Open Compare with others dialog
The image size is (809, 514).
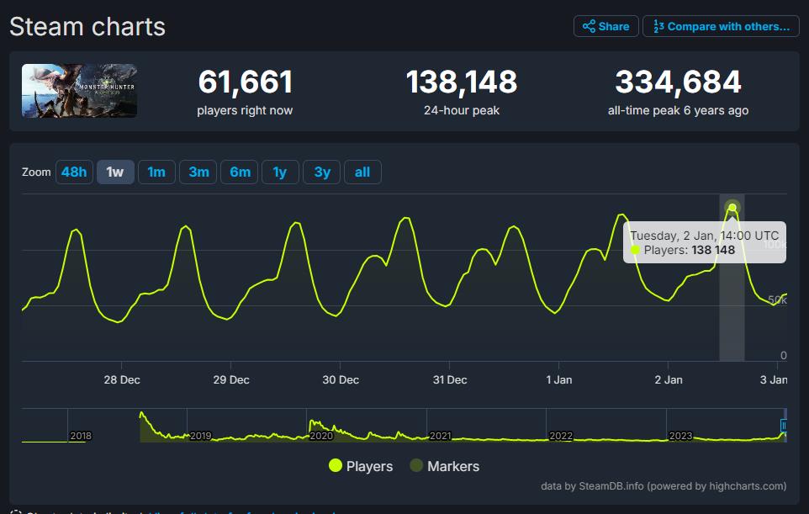coord(721,26)
